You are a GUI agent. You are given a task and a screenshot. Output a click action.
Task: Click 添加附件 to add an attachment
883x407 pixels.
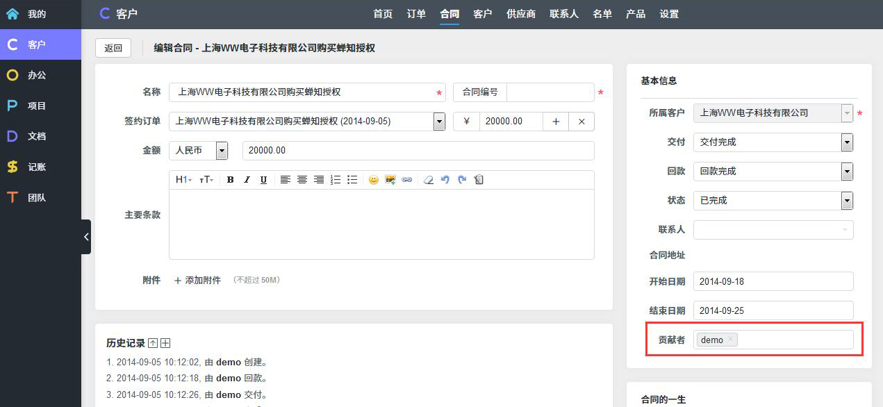[197, 281]
